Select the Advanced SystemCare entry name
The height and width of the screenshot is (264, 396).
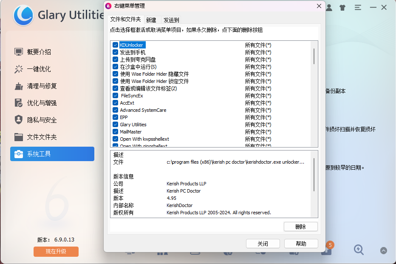pos(143,110)
